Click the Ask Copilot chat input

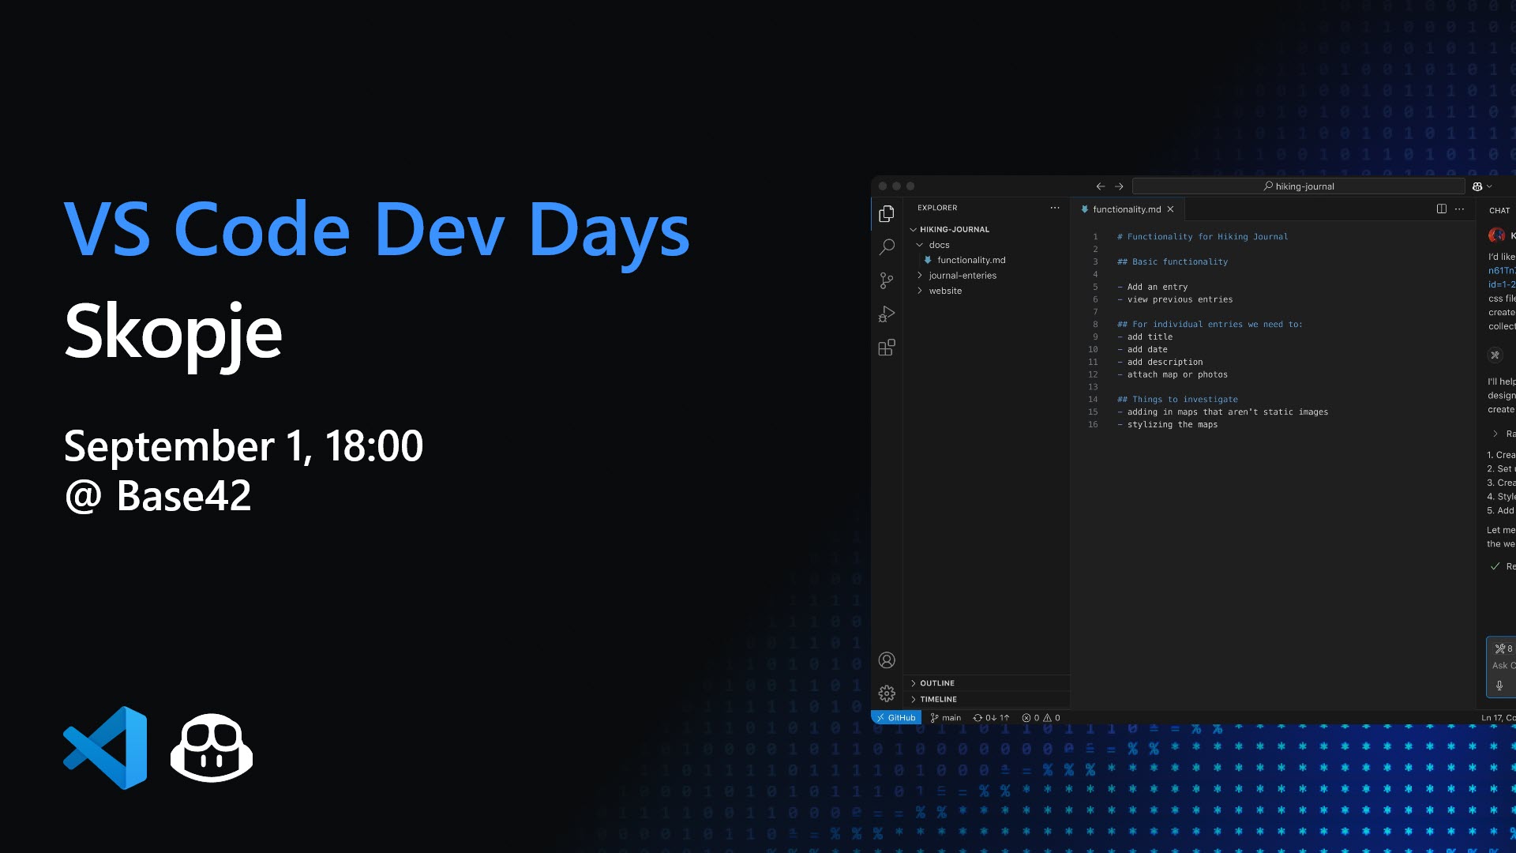click(x=1504, y=665)
